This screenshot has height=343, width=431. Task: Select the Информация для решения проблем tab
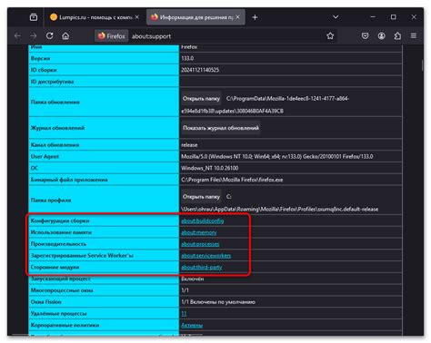coord(195,17)
